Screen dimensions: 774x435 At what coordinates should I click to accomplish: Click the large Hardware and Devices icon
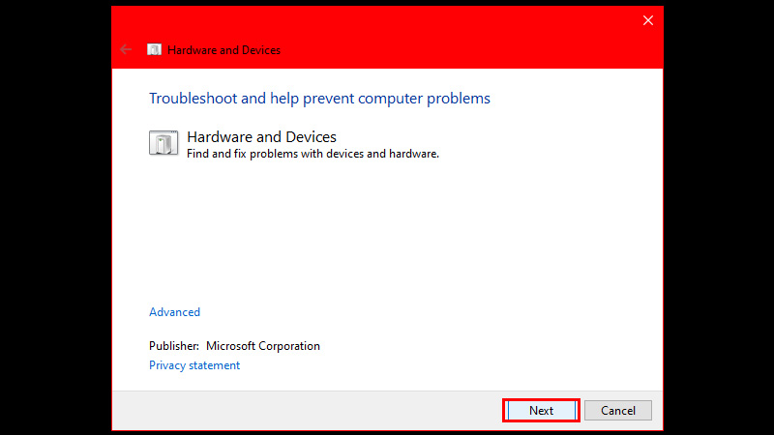point(164,143)
